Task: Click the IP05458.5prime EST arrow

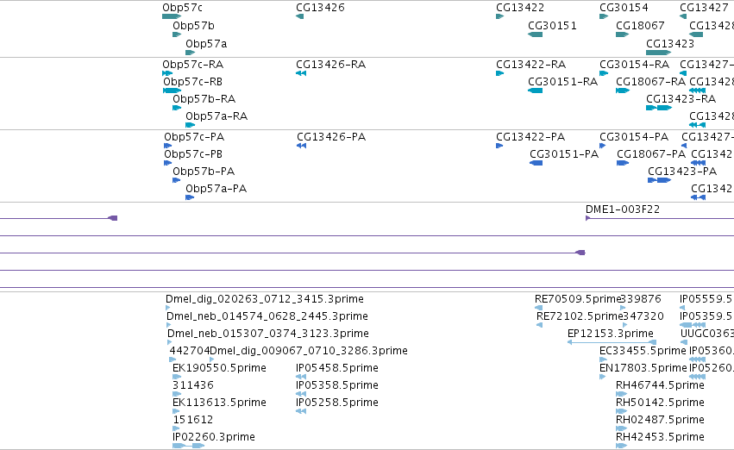Action: 301,377
